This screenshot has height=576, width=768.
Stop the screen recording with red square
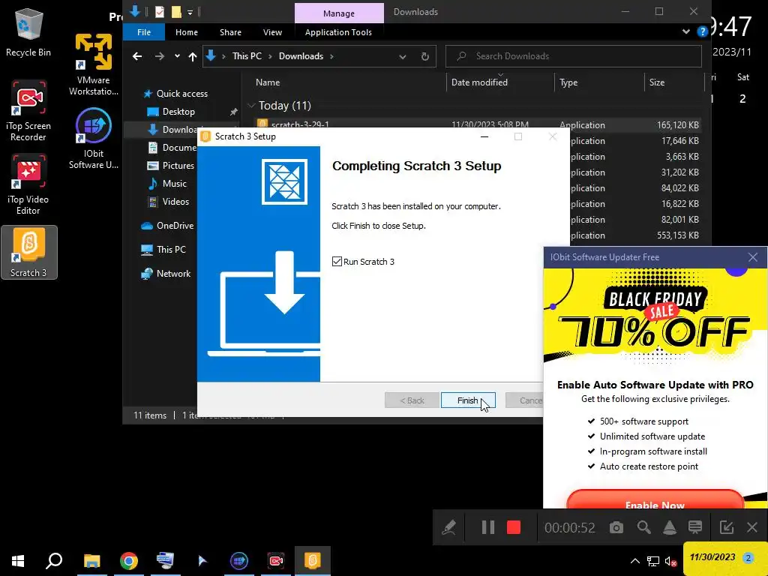click(513, 527)
